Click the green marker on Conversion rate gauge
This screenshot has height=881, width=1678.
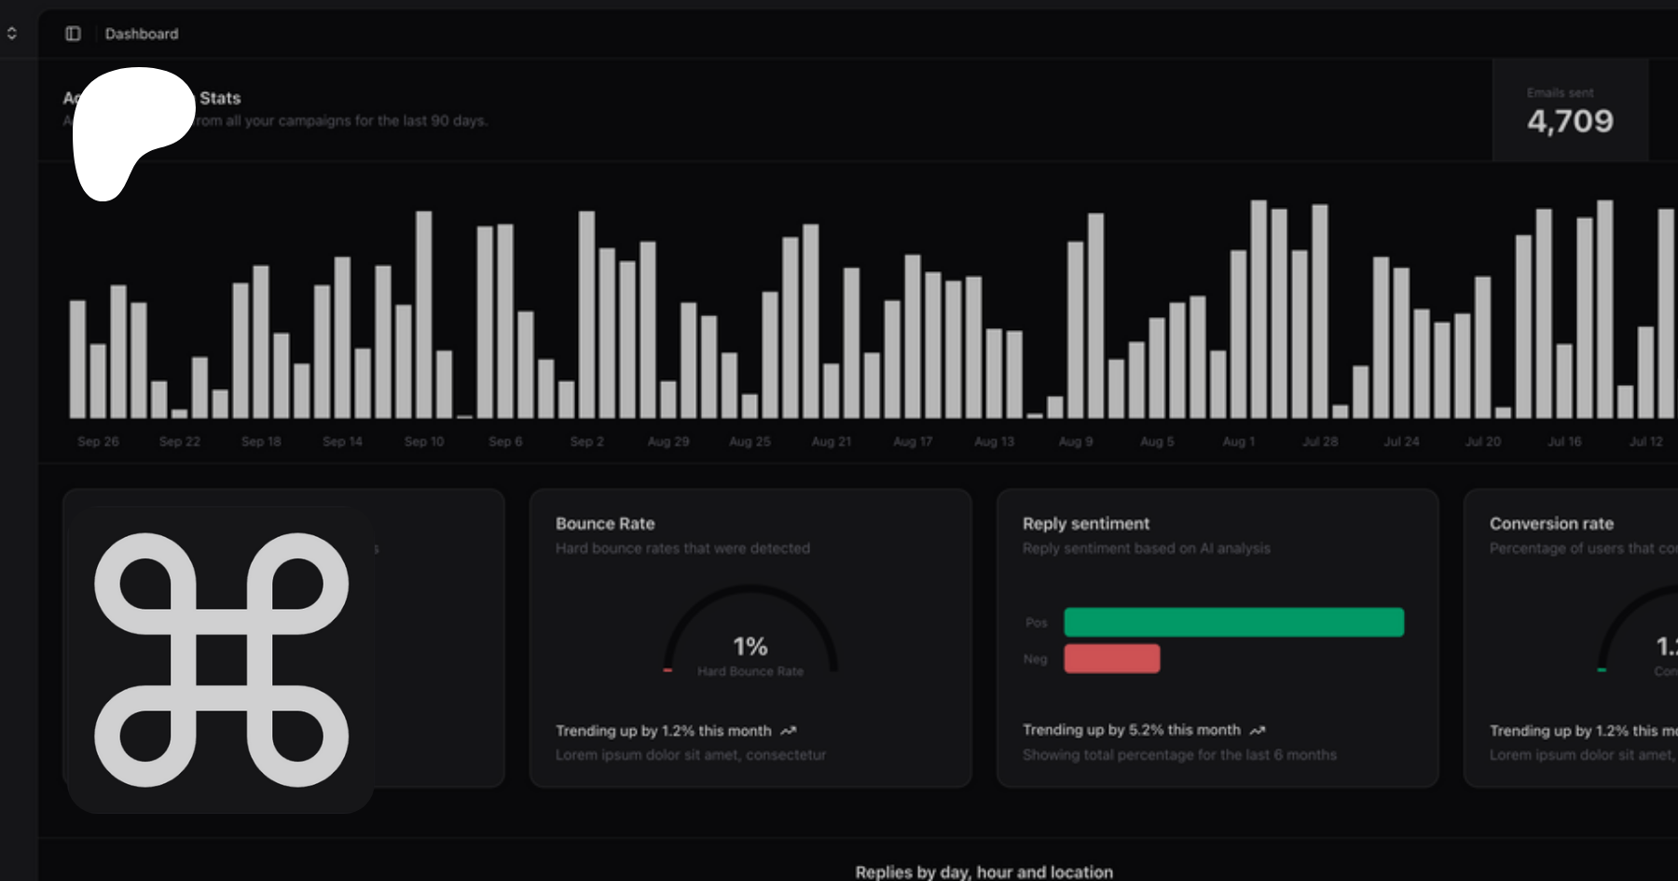(1602, 670)
